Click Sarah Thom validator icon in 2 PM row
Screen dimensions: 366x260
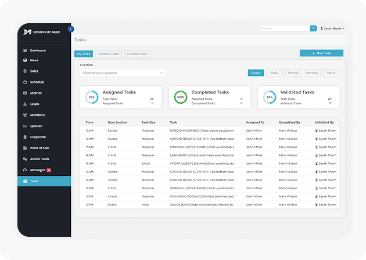pos(317,196)
